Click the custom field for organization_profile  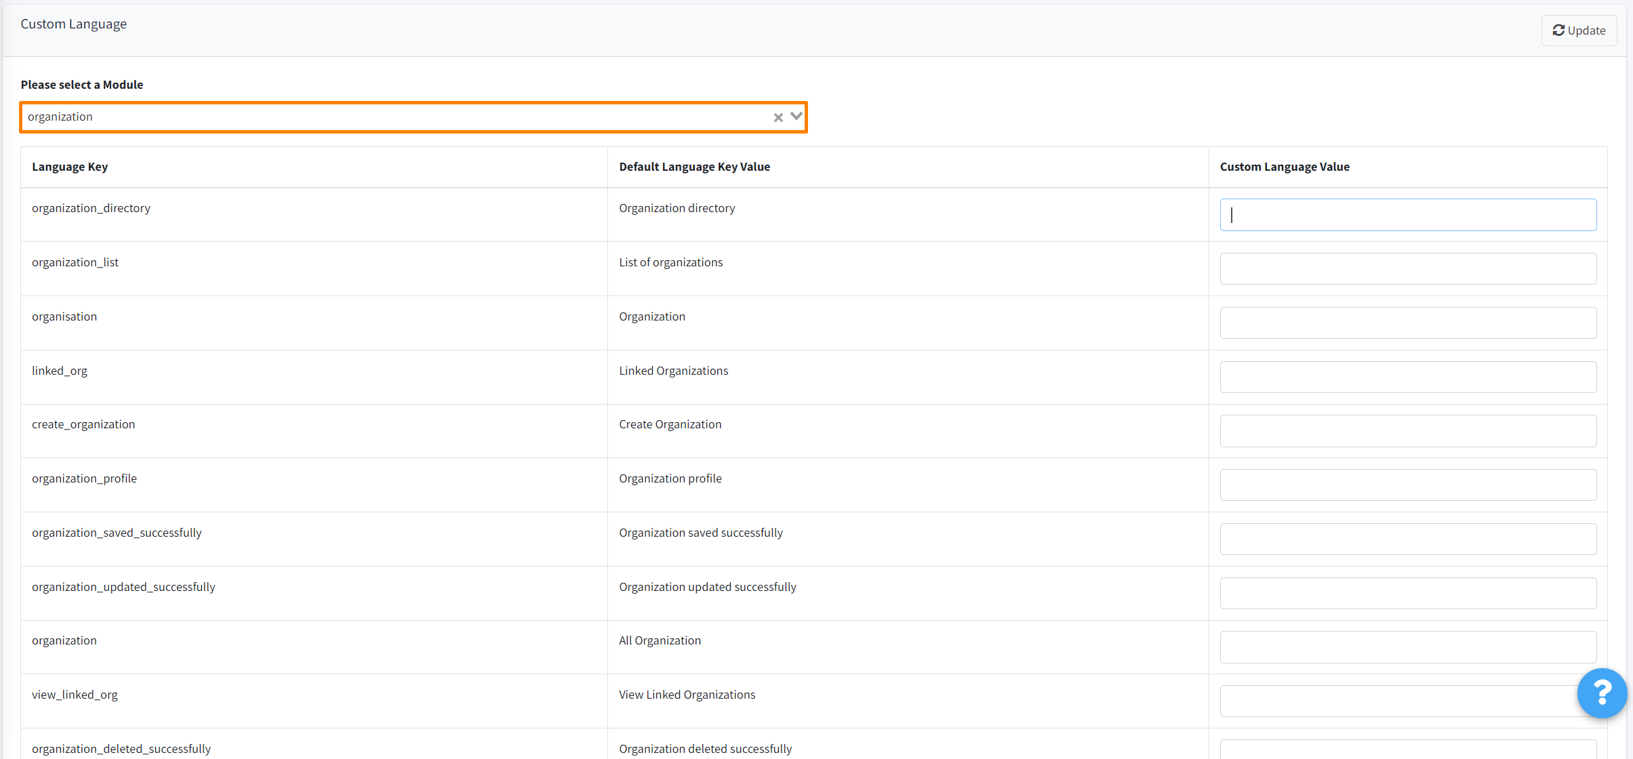click(1407, 485)
